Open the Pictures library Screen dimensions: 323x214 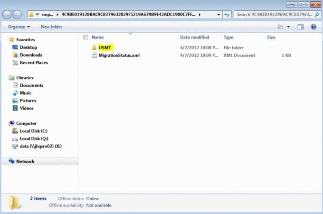28,101
